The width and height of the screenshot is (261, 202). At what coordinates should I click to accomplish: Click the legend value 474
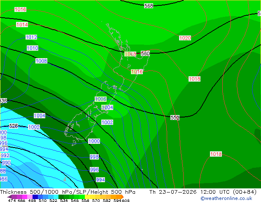pyautogui.click(x=12, y=200)
